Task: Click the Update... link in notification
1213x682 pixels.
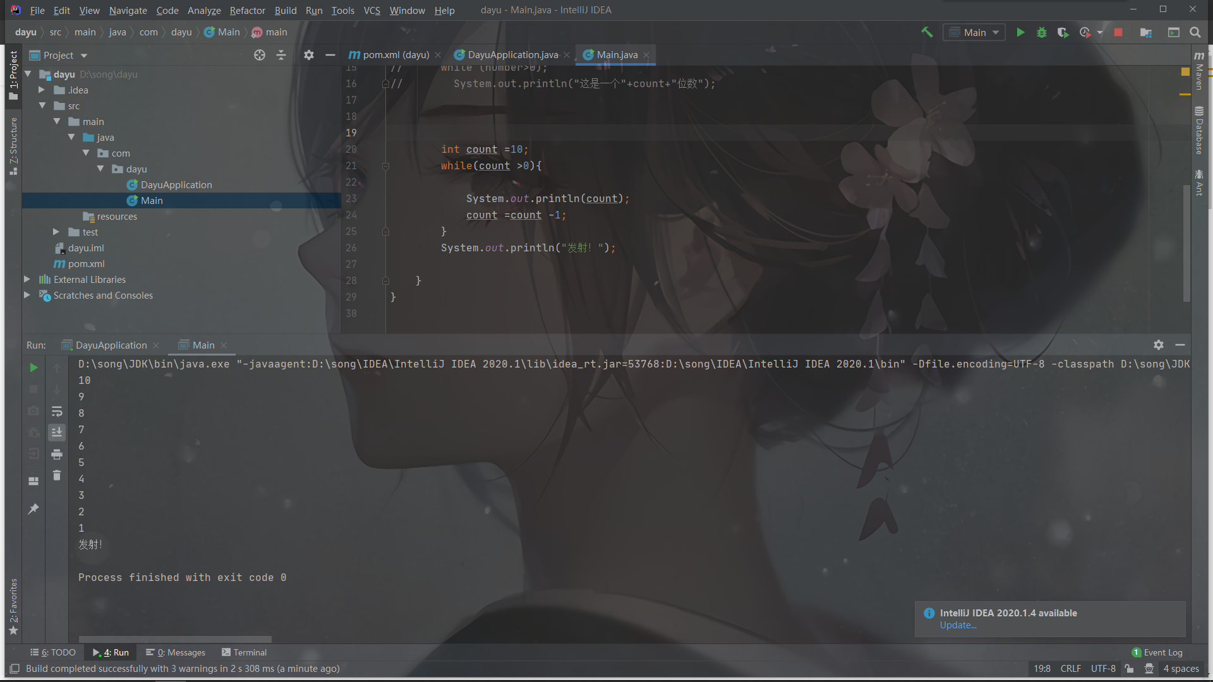Action: 958,625
